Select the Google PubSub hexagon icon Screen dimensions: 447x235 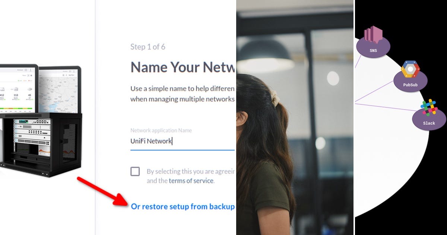410,69
